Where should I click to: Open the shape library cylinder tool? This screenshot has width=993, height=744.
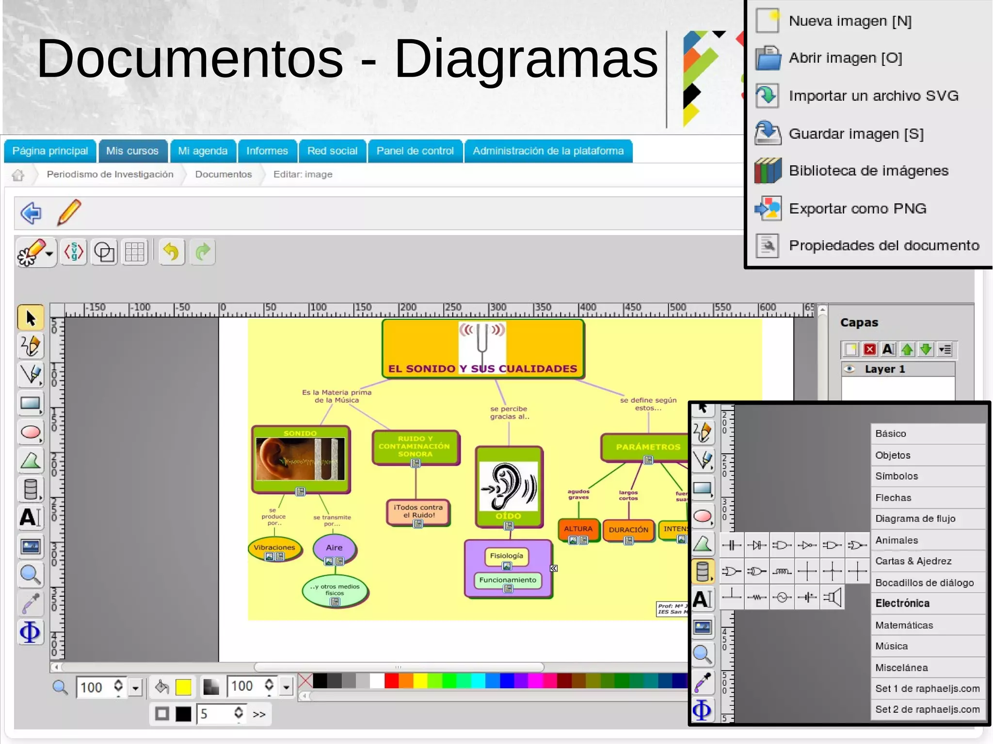(x=31, y=489)
